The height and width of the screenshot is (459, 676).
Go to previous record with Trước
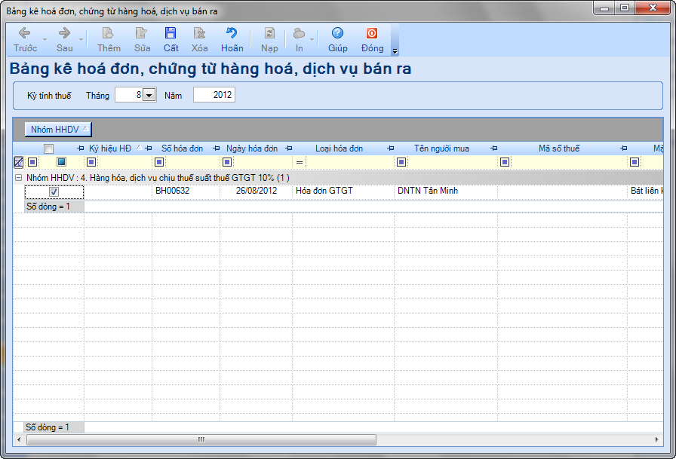click(x=25, y=39)
